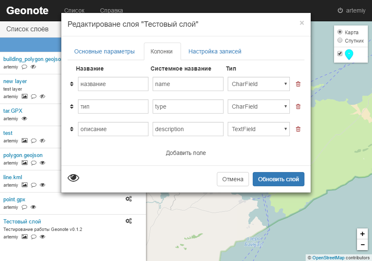Open settings gears for Тестовый слой layer
The width and height of the screenshot is (372, 261).
pyautogui.click(x=128, y=221)
